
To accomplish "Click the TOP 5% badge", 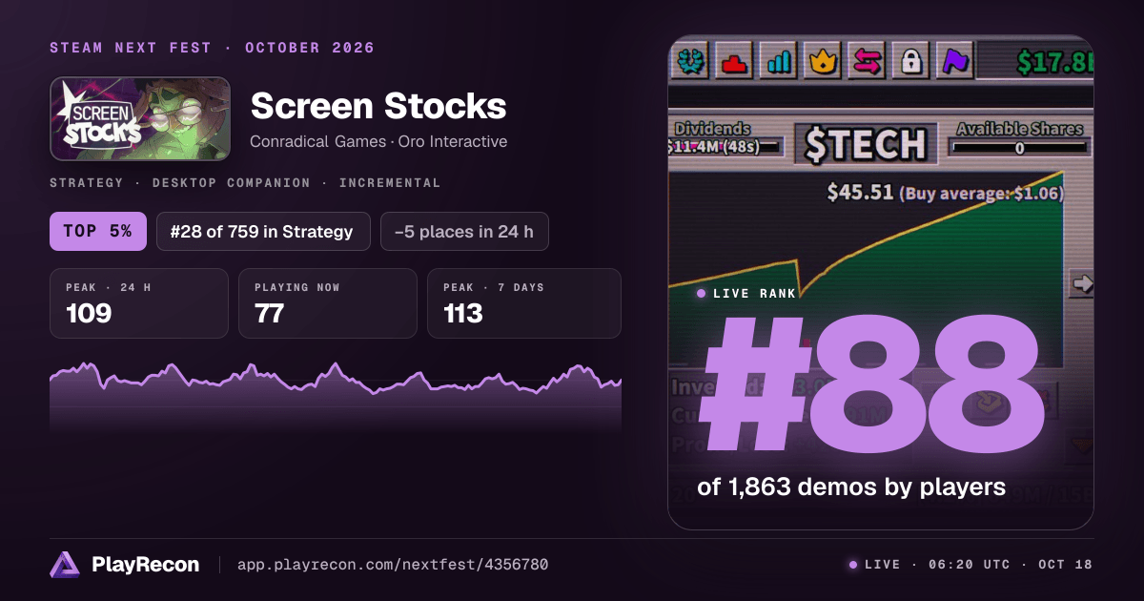I will pyautogui.click(x=98, y=231).
